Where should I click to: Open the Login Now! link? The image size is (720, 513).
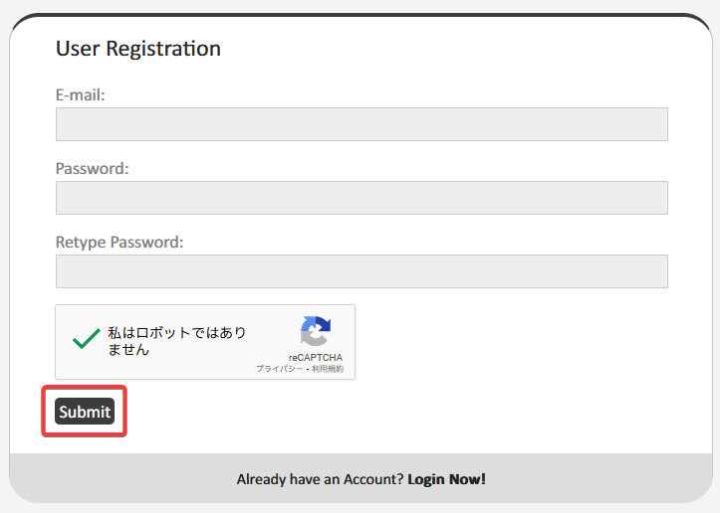(x=446, y=479)
